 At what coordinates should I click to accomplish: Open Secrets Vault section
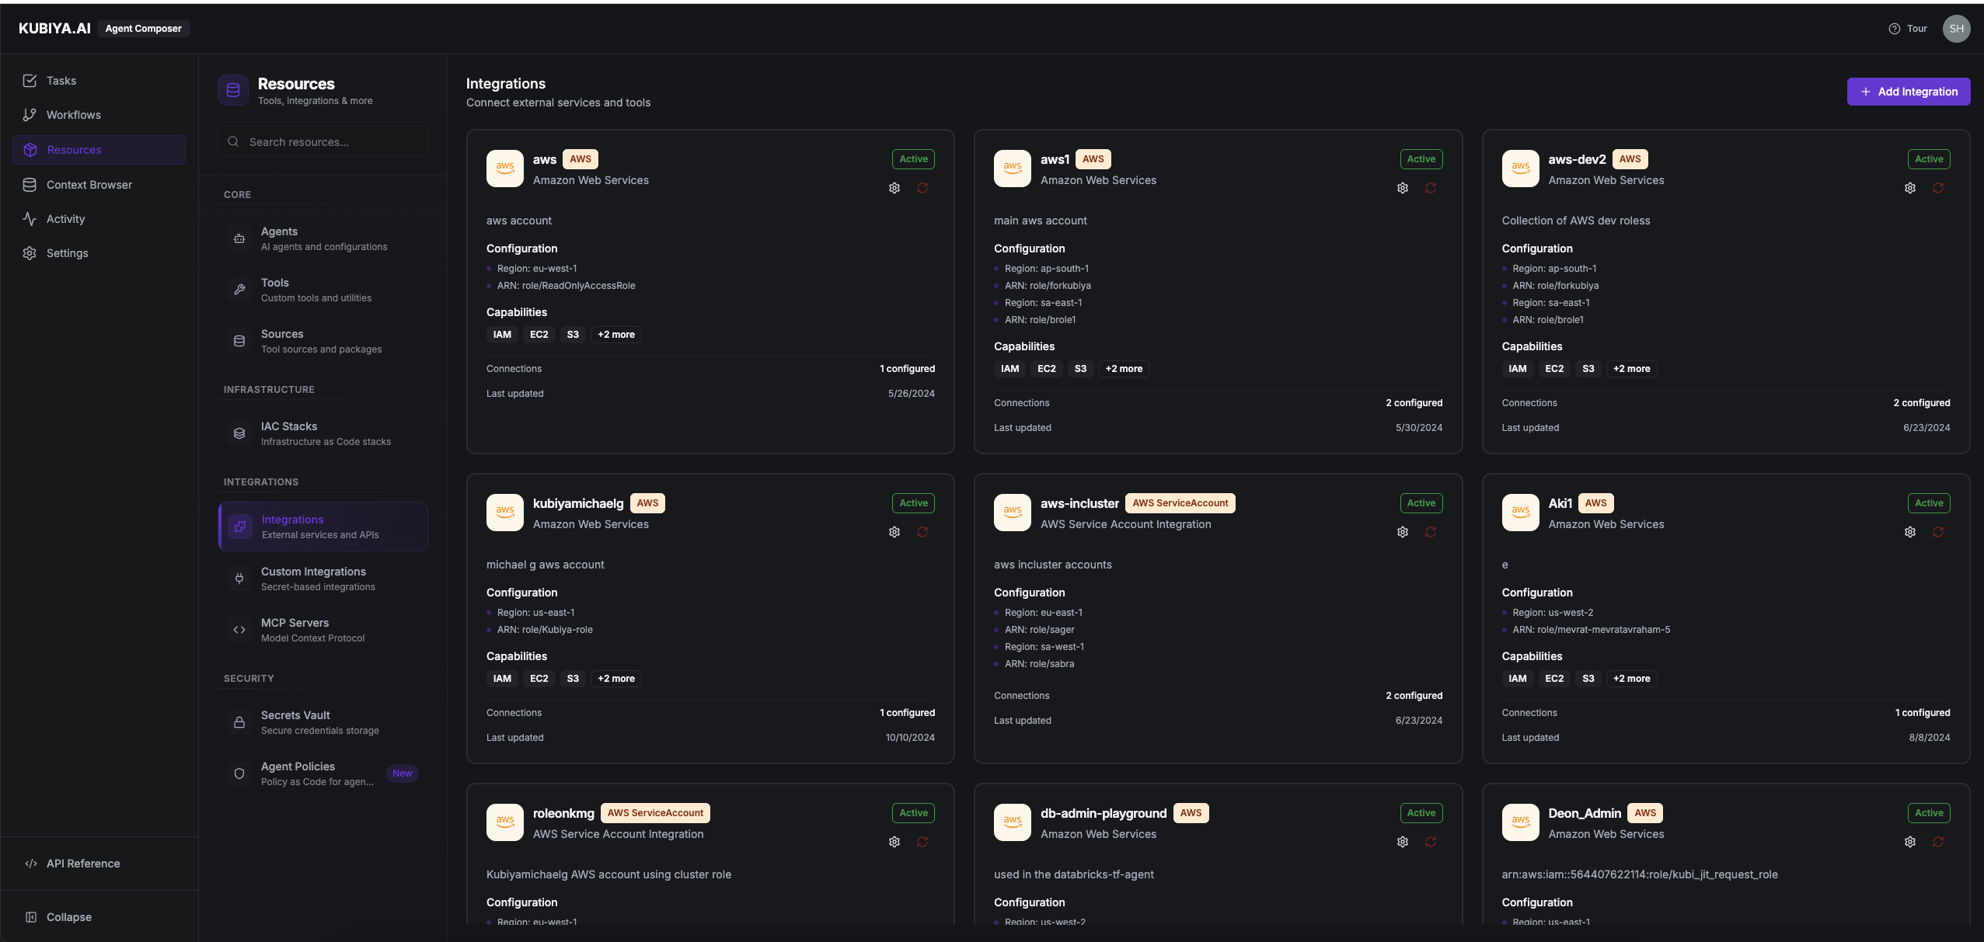(323, 722)
